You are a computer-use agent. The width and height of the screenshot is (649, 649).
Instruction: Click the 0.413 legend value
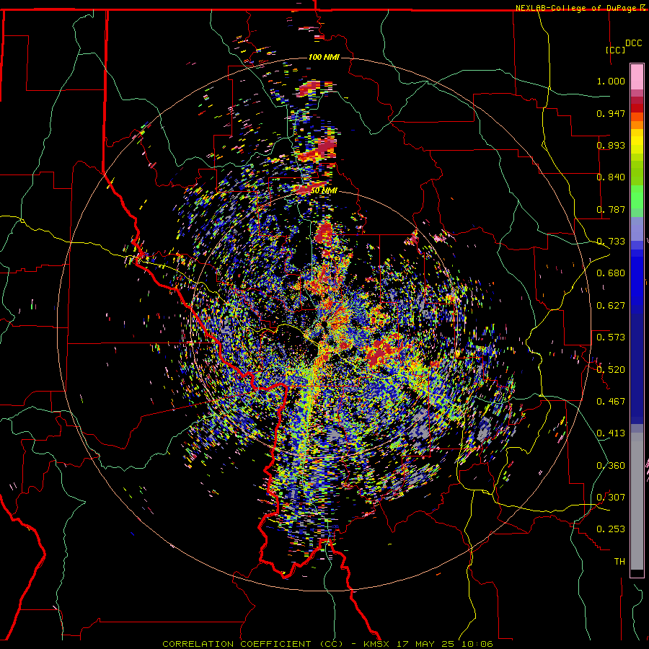611,433
